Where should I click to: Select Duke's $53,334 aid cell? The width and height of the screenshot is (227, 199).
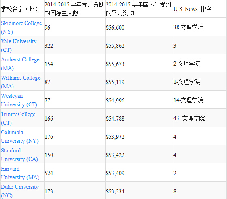point(115,191)
